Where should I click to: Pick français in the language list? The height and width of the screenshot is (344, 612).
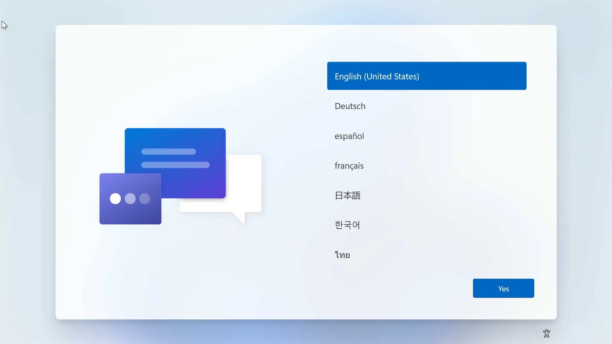[427, 165]
